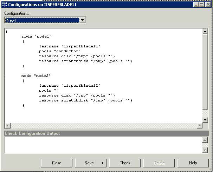Click editor horizontal scrollbar left arrow

[8, 126]
